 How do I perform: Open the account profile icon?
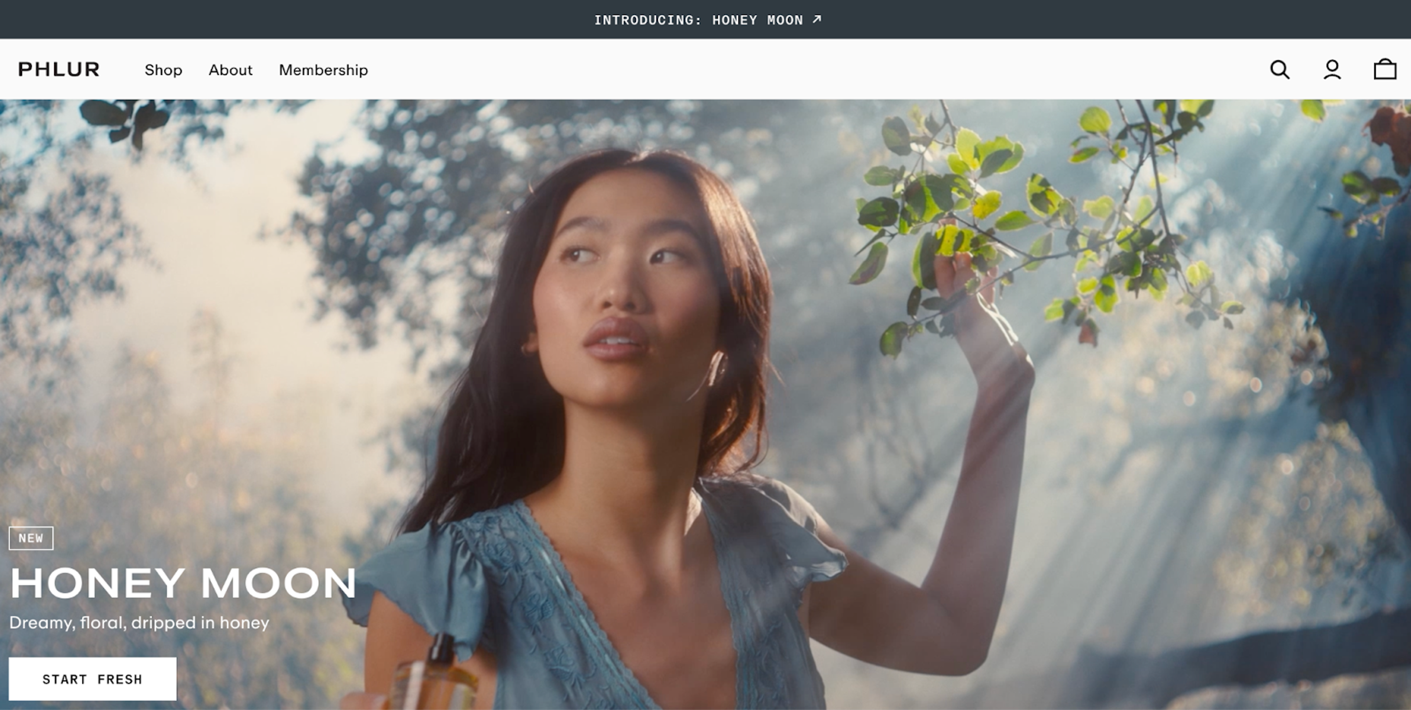(x=1332, y=69)
